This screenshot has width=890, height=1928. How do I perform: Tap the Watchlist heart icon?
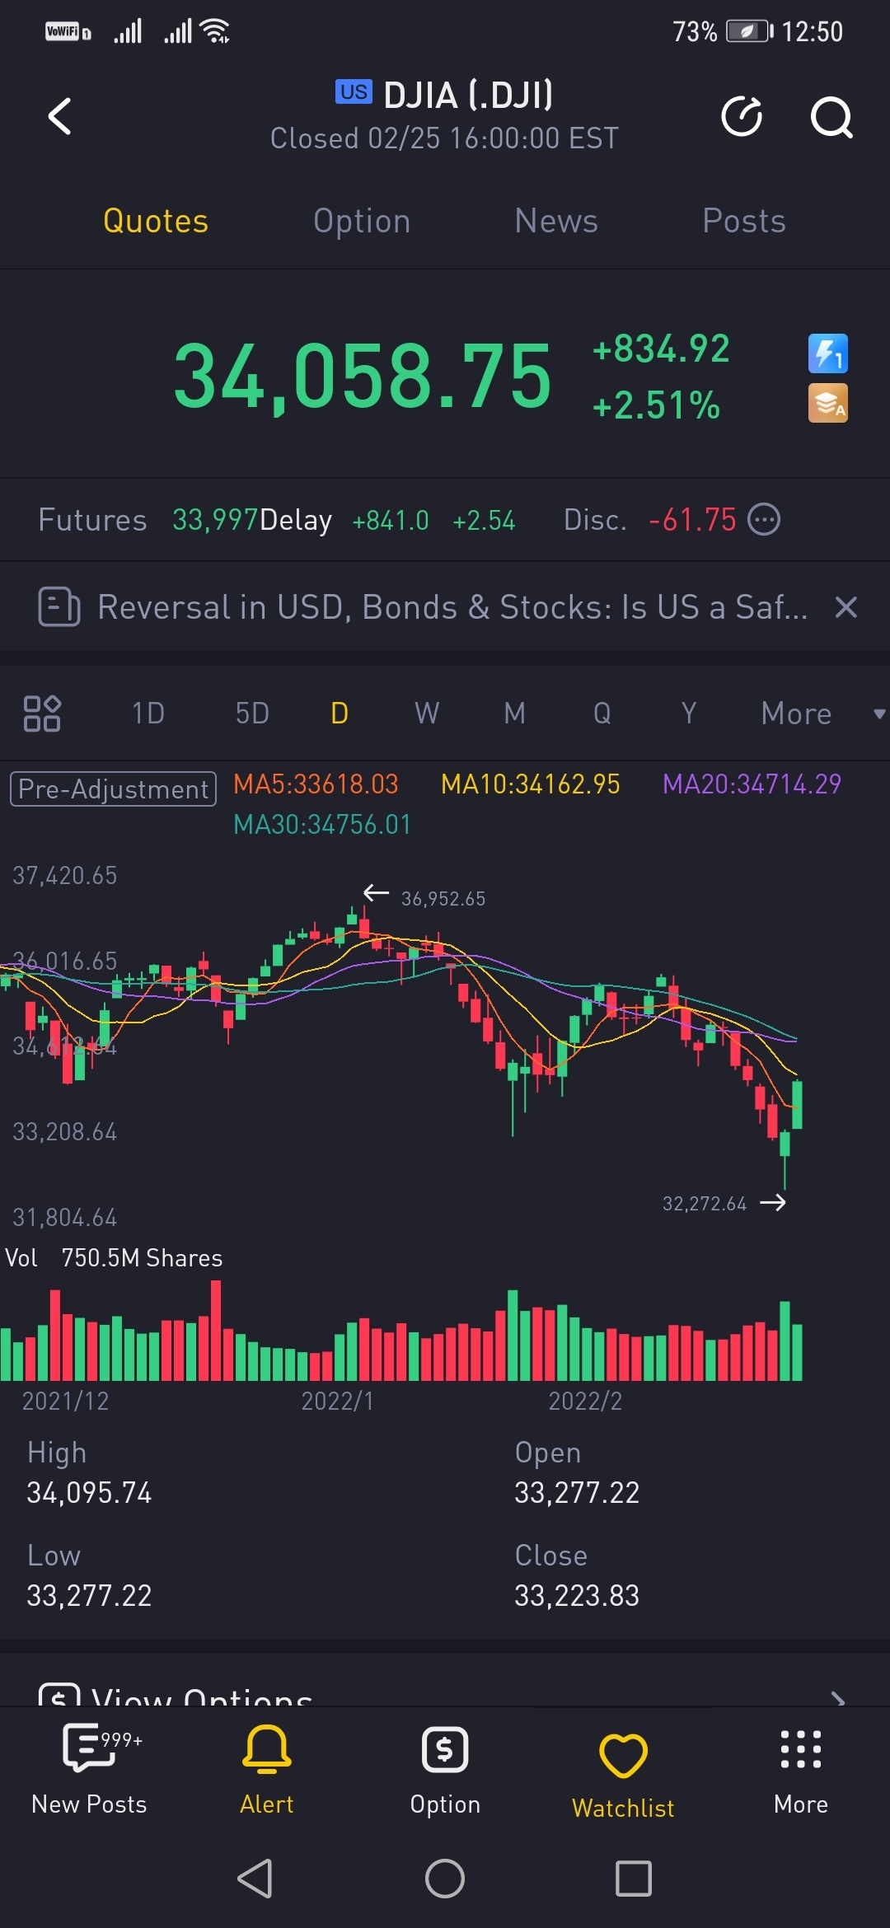pyautogui.click(x=623, y=1755)
